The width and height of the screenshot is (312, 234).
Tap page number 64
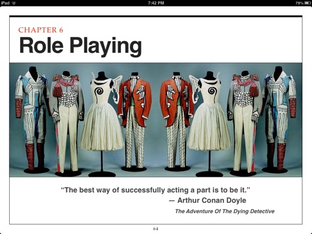click(156, 229)
